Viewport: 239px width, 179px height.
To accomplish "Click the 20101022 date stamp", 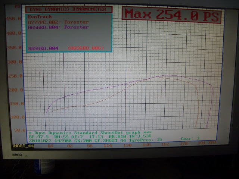I will (40, 141).
